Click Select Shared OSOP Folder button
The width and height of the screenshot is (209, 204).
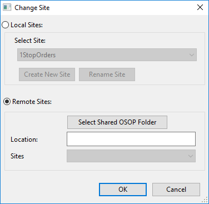pyautogui.click(x=117, y=122)
